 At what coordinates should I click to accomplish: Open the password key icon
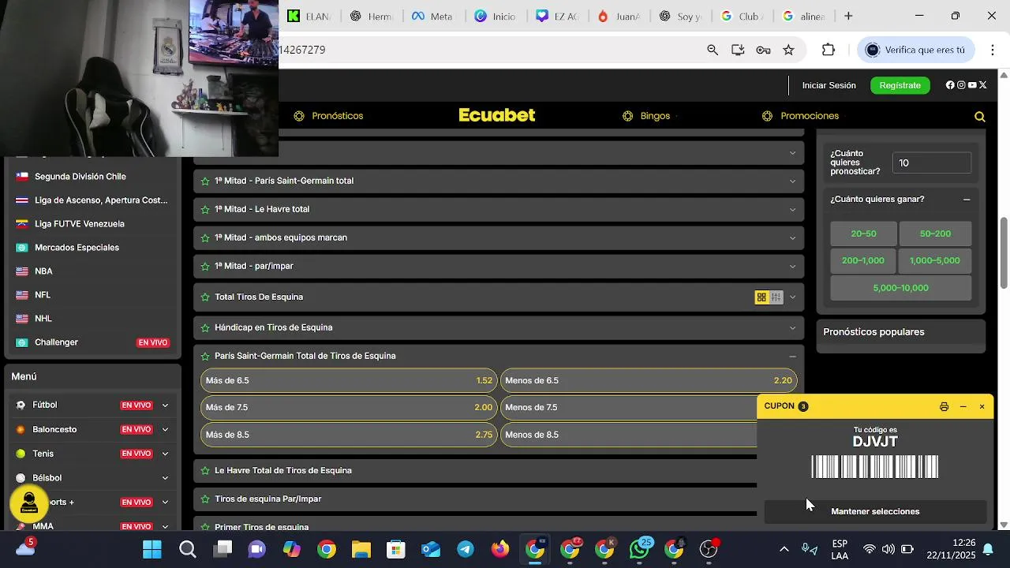pos(763,50)
